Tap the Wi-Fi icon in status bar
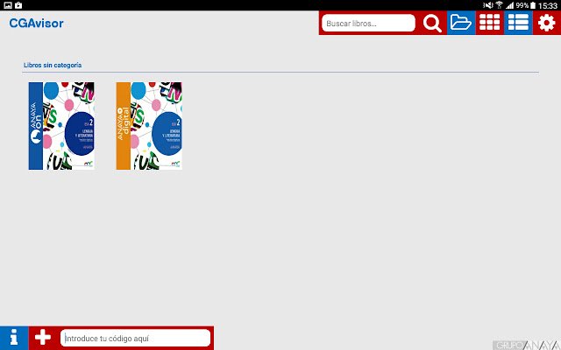The height and width of the screenshot is (350, 561). click(x=499, y=5)
